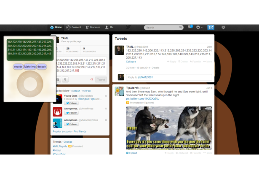Delete the TAML tweet
Image resolution: width=259 pixels, height=179 pixels.
tap(183, 62)
